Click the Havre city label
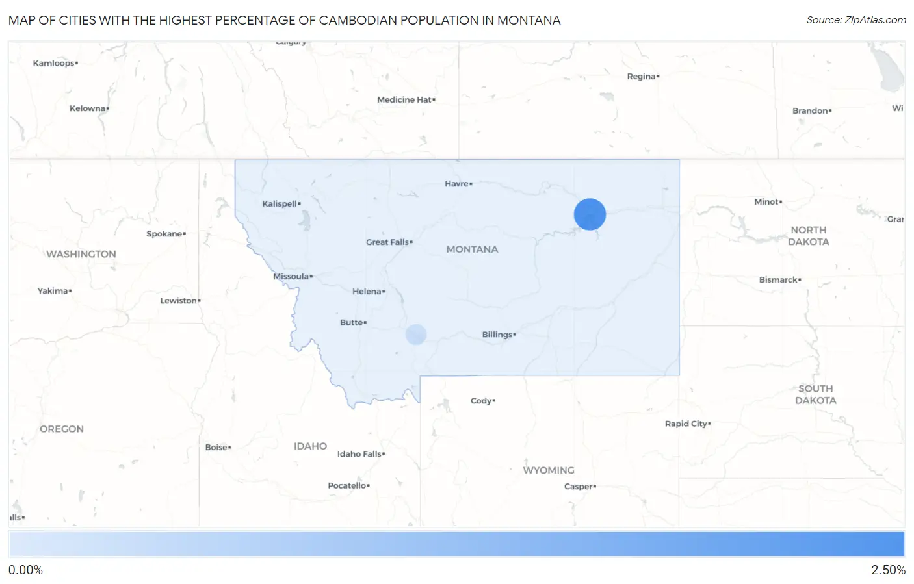Viewport: 914px width, 584px height. point(457,184)
